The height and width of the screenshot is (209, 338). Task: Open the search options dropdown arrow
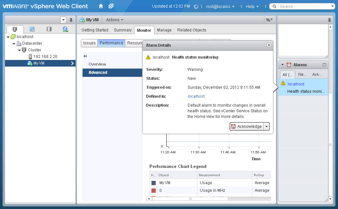coord(332,6)
